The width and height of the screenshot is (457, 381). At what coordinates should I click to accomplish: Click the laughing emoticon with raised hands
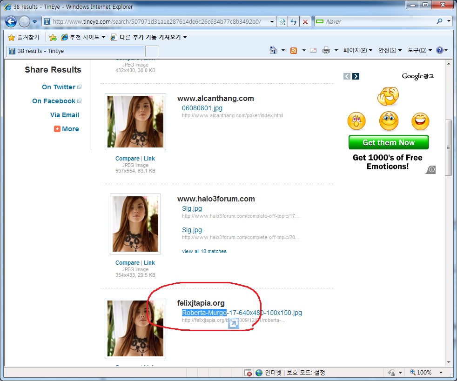tap(388, 96)
